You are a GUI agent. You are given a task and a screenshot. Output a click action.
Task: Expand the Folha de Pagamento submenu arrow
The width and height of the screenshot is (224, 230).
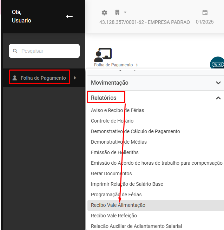[x=75, y=78]
